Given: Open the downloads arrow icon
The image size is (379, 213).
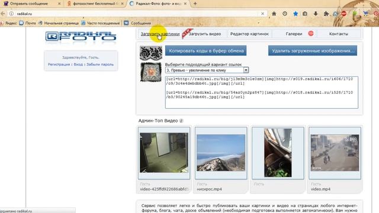Looking at the screenshot, I should tap(316, 14).
